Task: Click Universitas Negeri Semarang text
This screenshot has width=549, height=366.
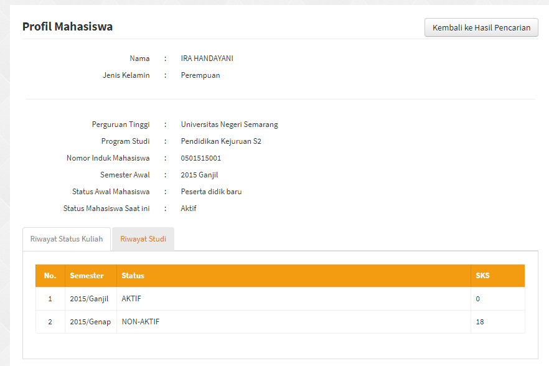Action: [229, 124]
